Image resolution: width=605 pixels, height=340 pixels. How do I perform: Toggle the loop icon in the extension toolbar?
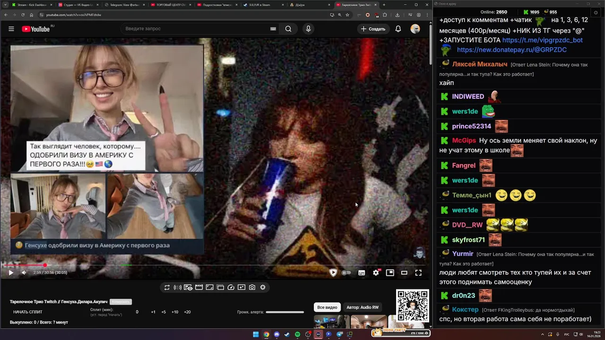point(167,287)
